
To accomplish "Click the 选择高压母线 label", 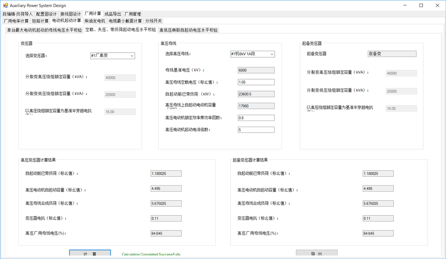I will click(x=178, y=54).
